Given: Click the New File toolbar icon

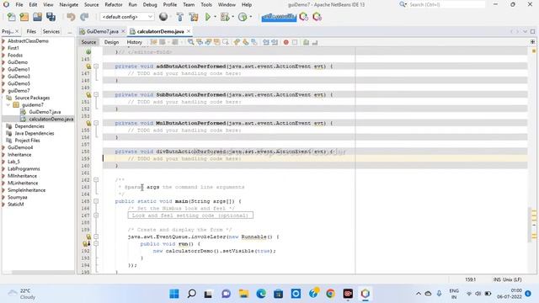Looking at the screenshot, I should 11,17.
